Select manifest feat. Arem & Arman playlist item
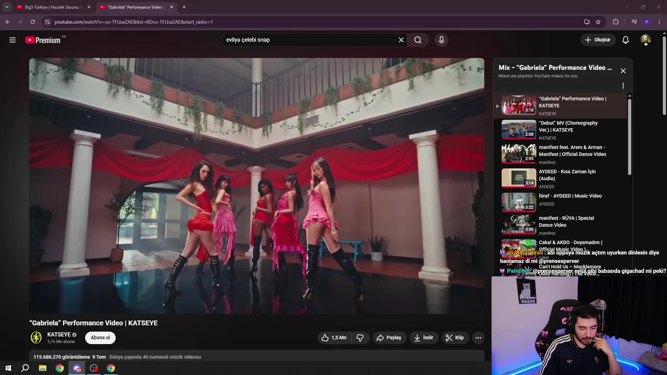Viewport: 667px width, 375px height. coord(561,154)
